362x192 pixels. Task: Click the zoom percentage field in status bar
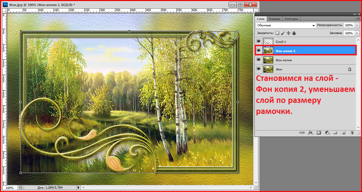coord(10,188)
